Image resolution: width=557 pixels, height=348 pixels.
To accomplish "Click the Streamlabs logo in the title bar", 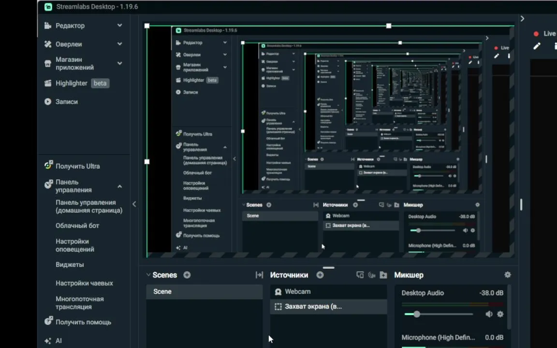I will pos(48,7).
